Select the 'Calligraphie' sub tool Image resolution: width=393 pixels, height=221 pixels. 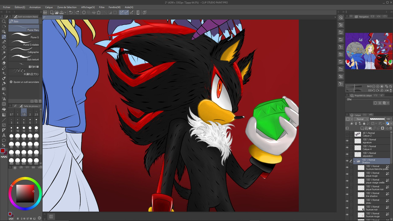[24, 50]
